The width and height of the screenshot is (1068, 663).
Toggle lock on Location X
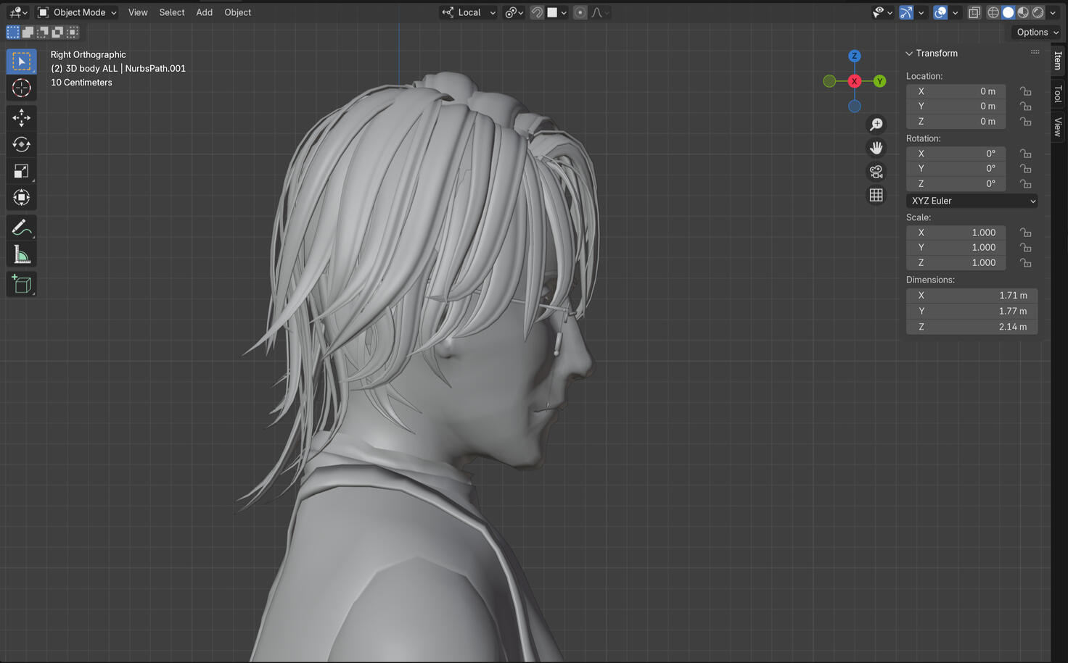click(x=1025, y=91)
